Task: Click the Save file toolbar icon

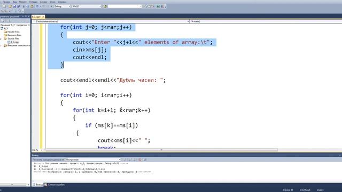Action: pos(14,6)
